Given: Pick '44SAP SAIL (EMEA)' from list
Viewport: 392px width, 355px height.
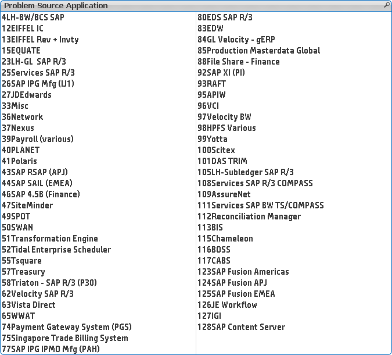Looking at the screenshot, I should pyautogui.click(x=98, y=183).
